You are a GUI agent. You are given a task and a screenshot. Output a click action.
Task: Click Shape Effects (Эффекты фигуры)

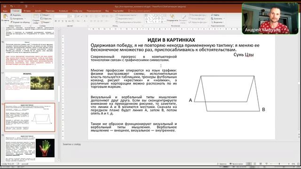198,22
